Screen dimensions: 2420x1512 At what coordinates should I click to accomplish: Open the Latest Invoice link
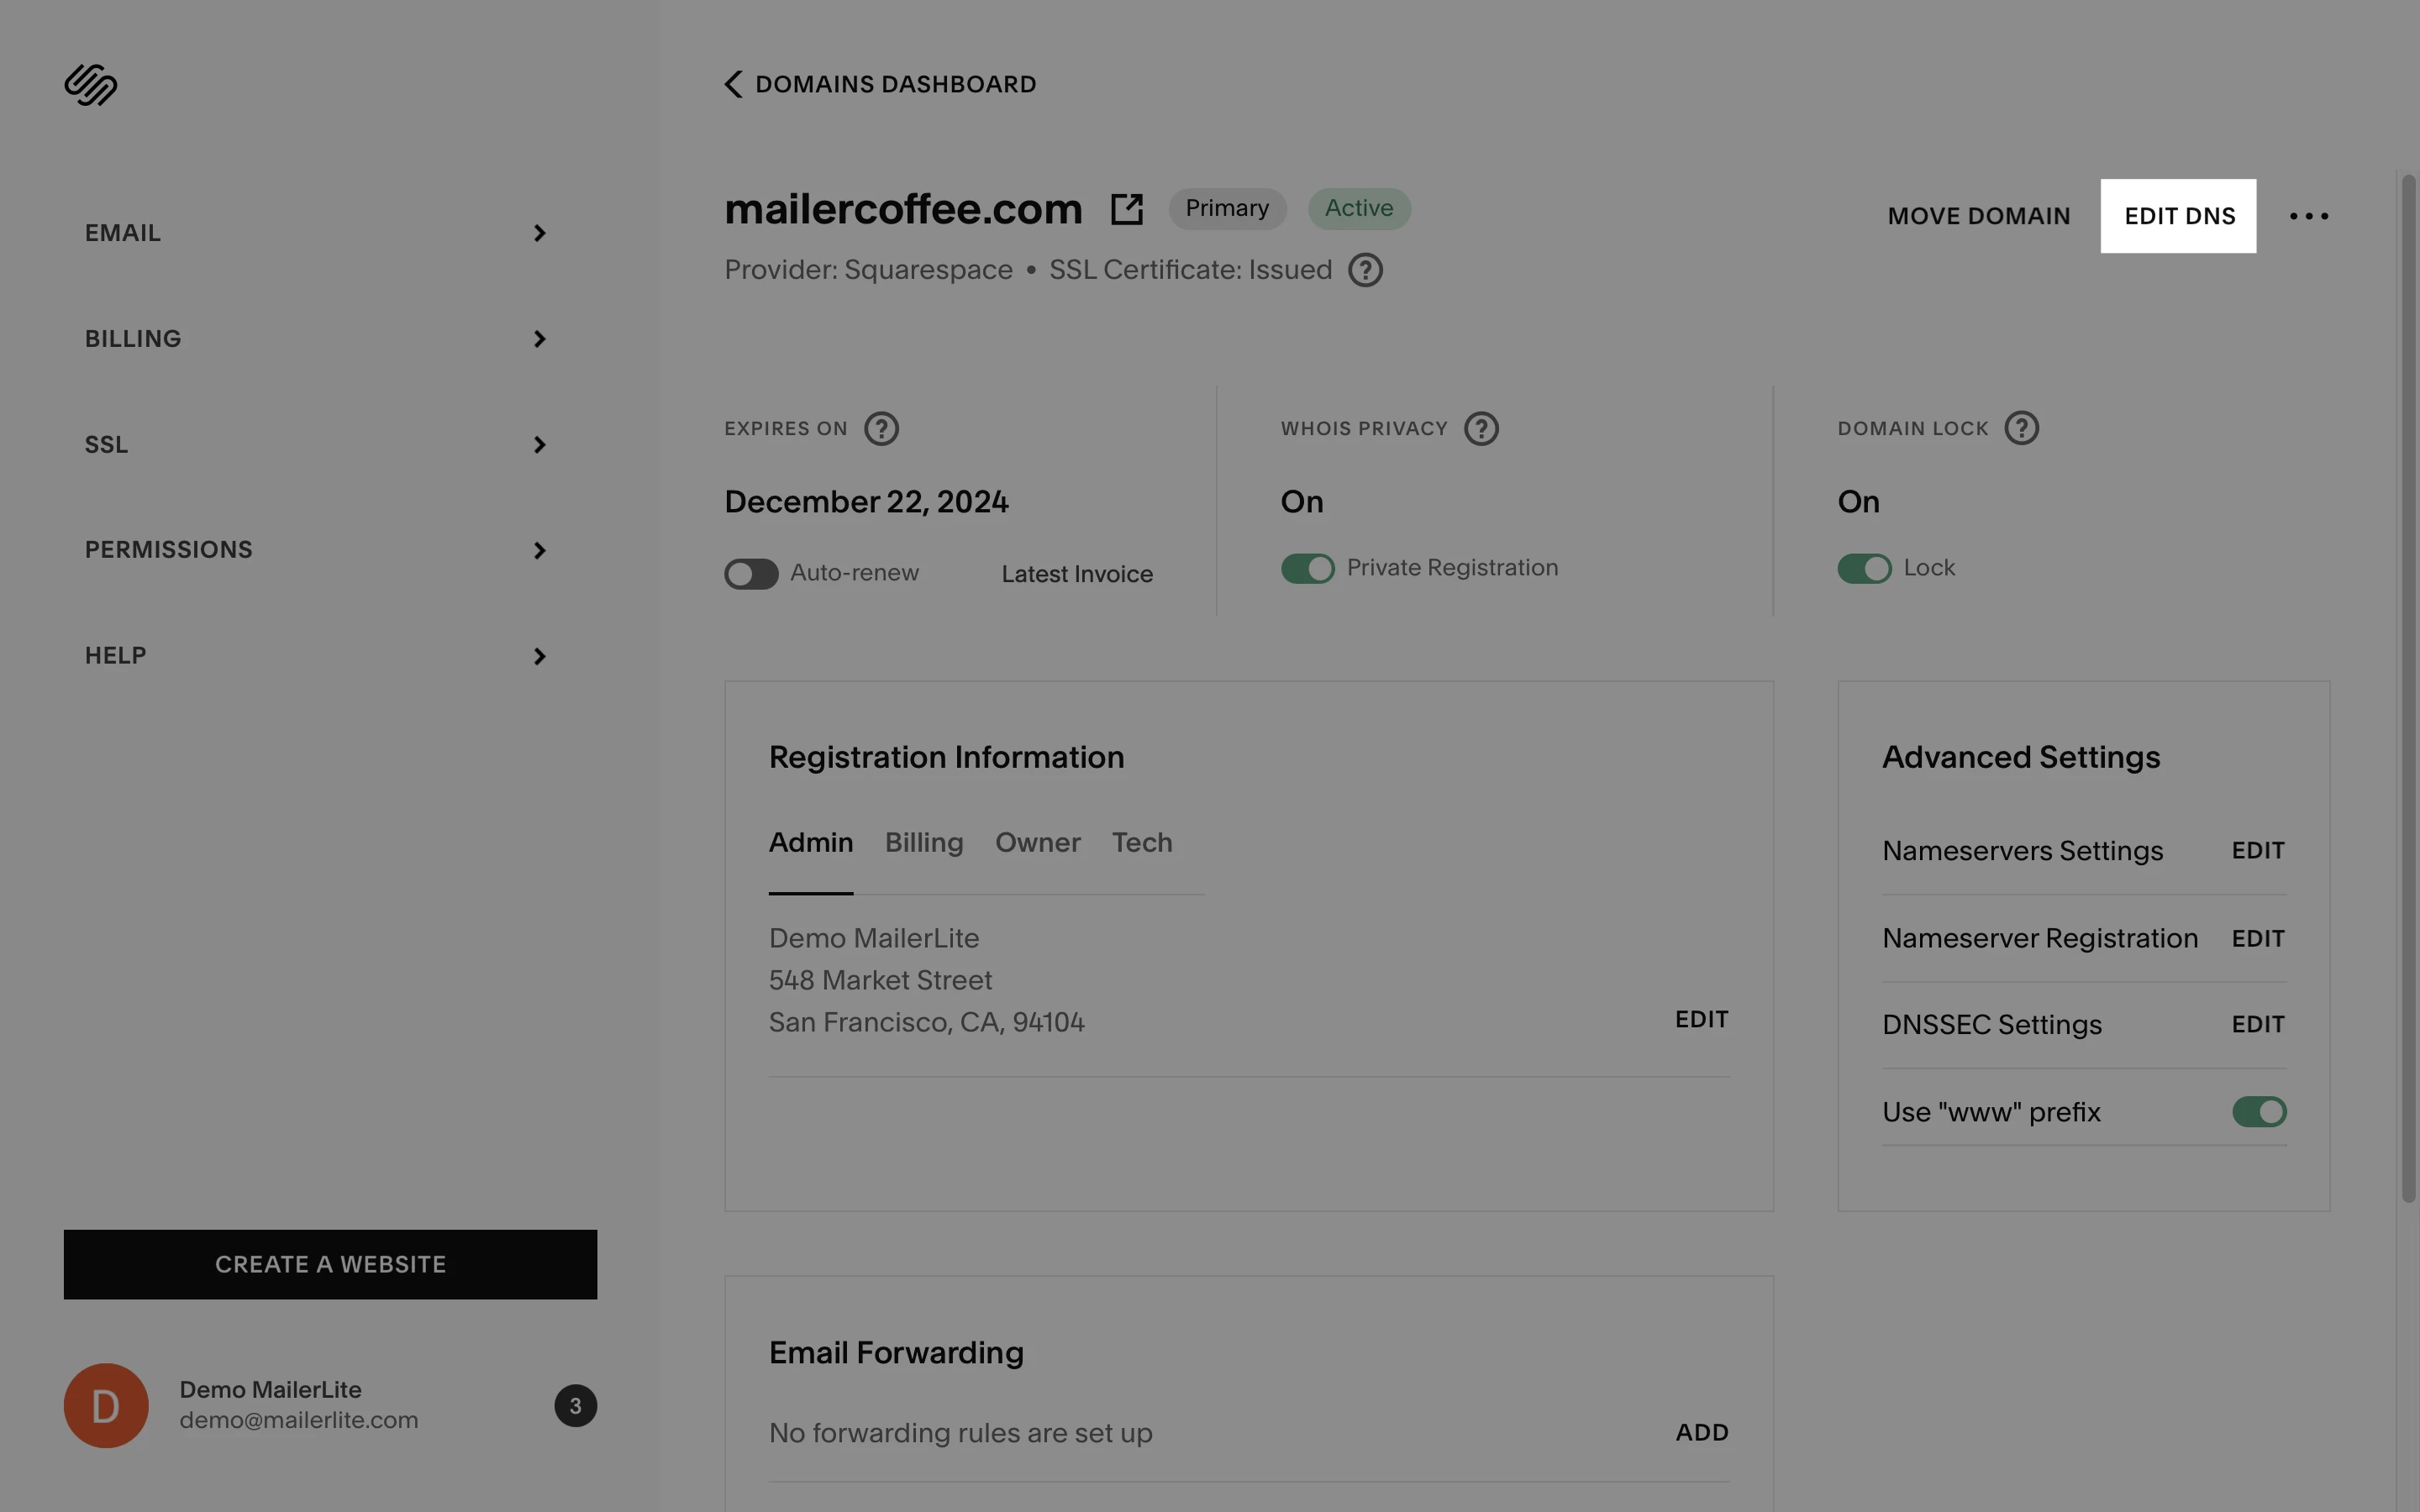click(x=1077, y=574)
